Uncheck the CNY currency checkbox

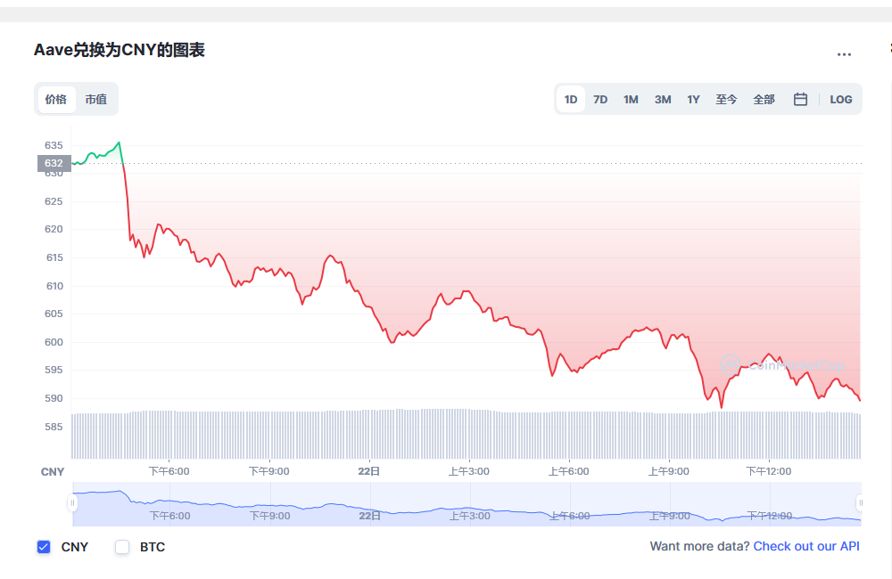tap(44, 547)
